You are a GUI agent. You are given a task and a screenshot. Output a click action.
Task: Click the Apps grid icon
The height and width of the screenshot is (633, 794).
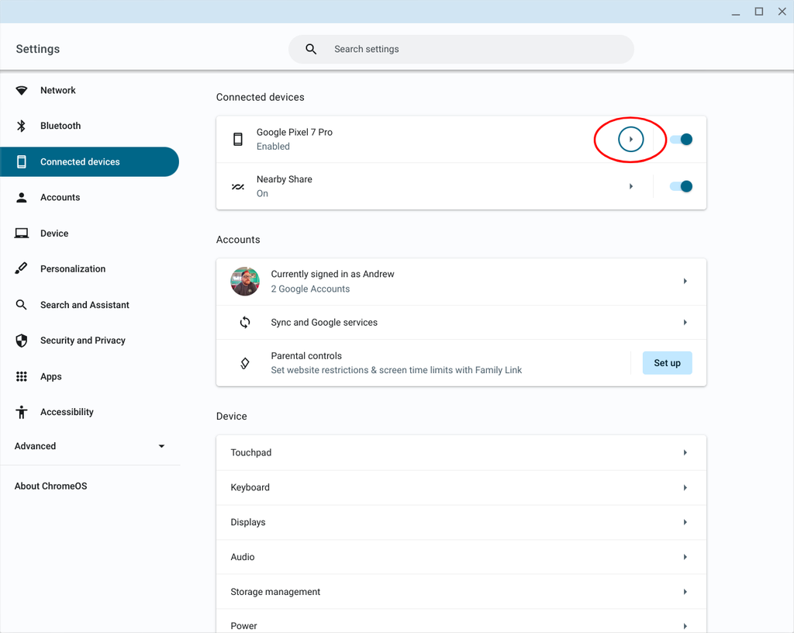click(22, 376)
